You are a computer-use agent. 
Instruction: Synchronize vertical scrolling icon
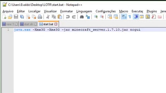[x=110, y=17]
